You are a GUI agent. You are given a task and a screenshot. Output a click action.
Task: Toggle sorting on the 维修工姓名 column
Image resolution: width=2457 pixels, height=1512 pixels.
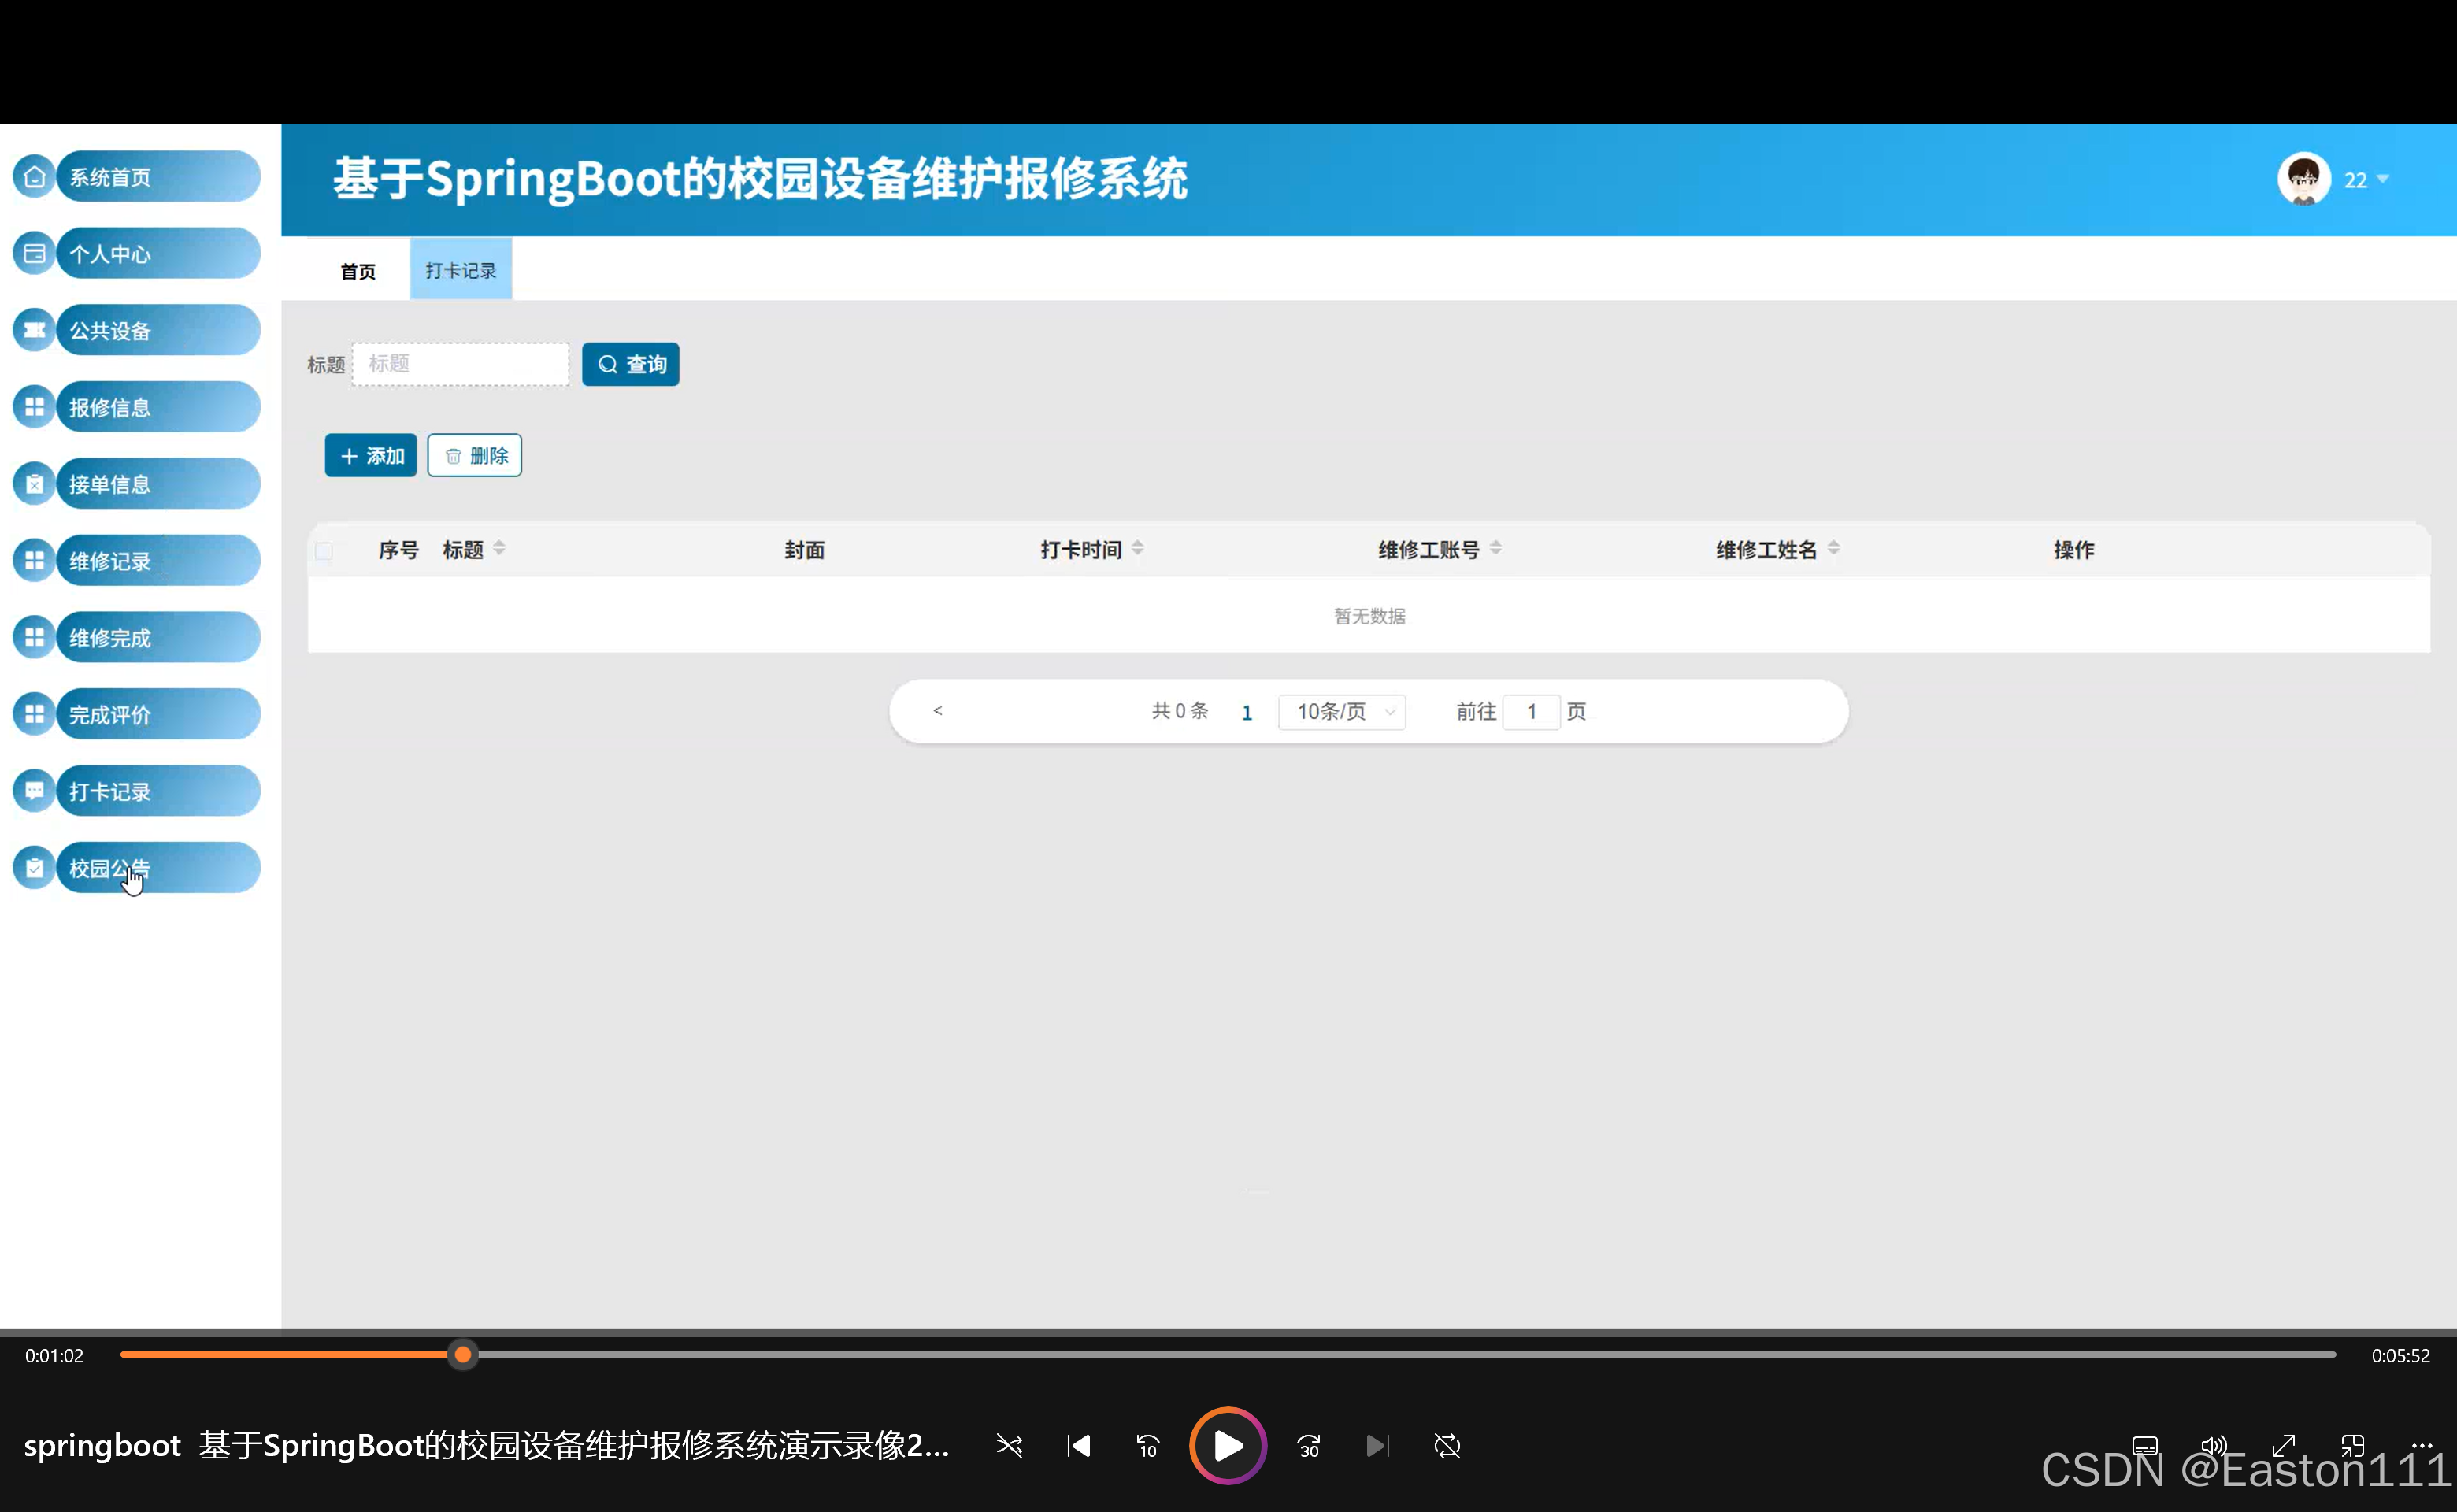[x=1835, y=548]
